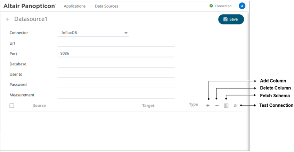The image size is (294, 152).
Task: Open the Connector InfluxDB dropdown
Action: pos(93,33)
